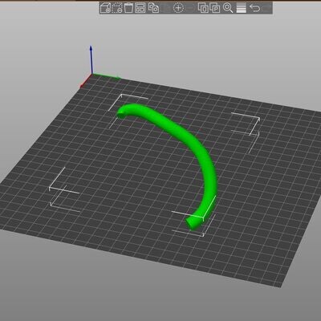Click the Arrange objects icon

[x=140, y=8]
